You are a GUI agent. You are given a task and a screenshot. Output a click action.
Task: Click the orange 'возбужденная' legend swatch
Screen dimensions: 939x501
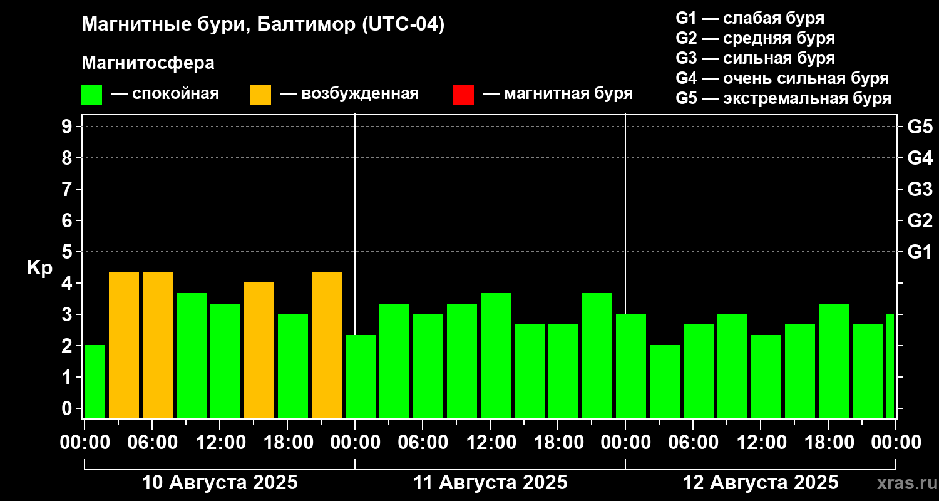coord(260,95)
